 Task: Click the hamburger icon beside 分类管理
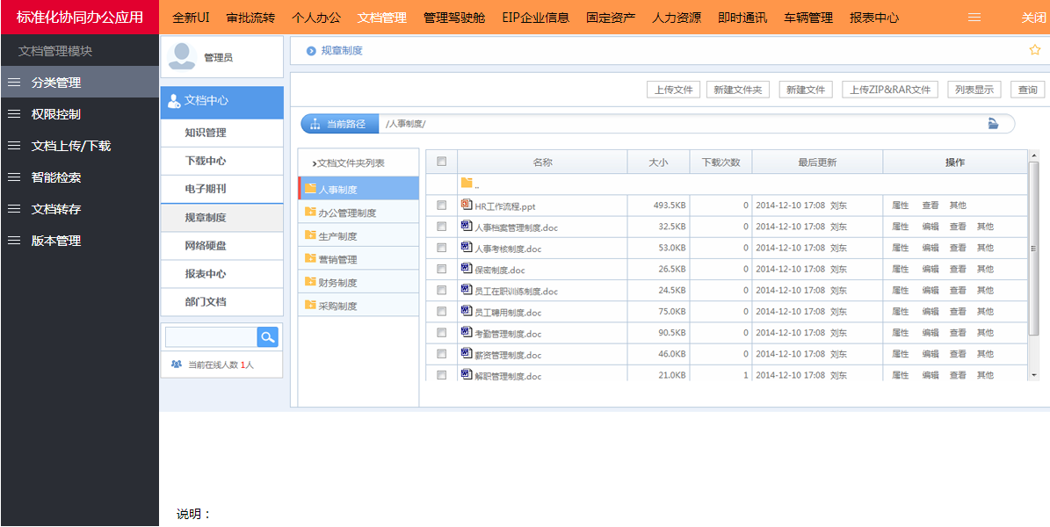[13, 83]
